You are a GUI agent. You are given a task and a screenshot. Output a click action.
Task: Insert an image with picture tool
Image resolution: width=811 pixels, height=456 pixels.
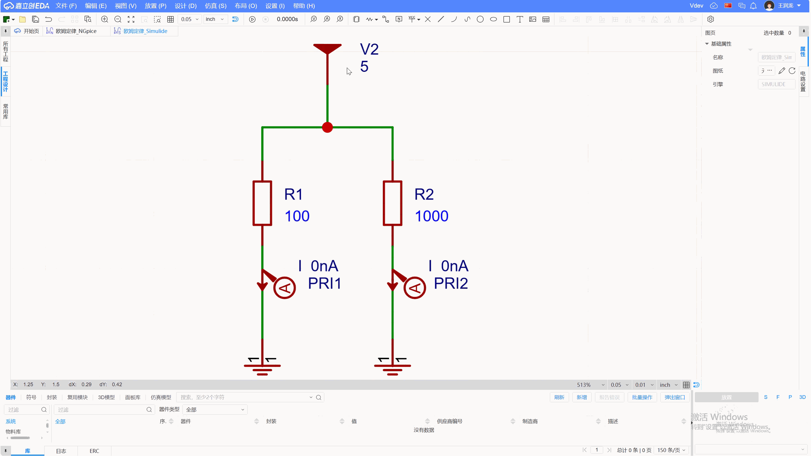click(x=533, y=19)
